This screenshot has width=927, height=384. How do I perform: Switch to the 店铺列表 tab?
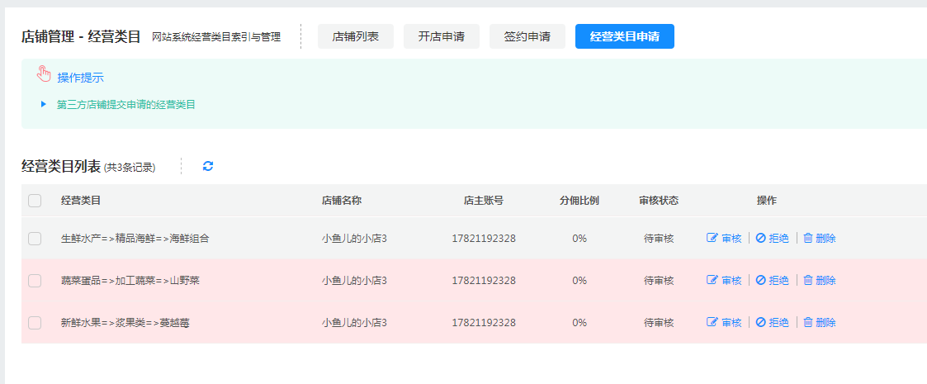tap(356, 36)
